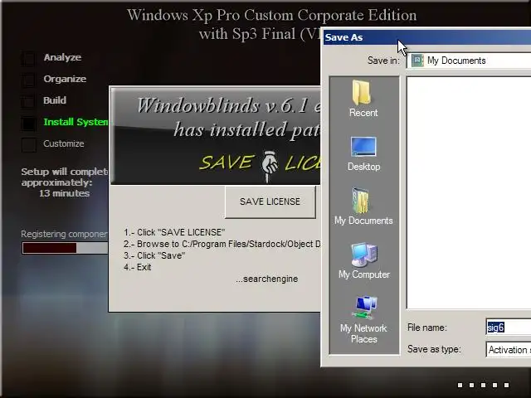Click the 'File name:' label
The height and width of the screenshot is (398, 531).
(x=427, y=328)
